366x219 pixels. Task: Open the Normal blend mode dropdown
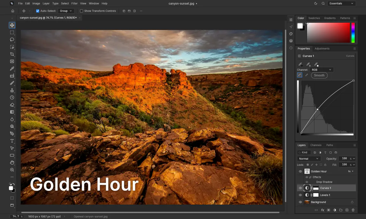click(x=309, y=158)
